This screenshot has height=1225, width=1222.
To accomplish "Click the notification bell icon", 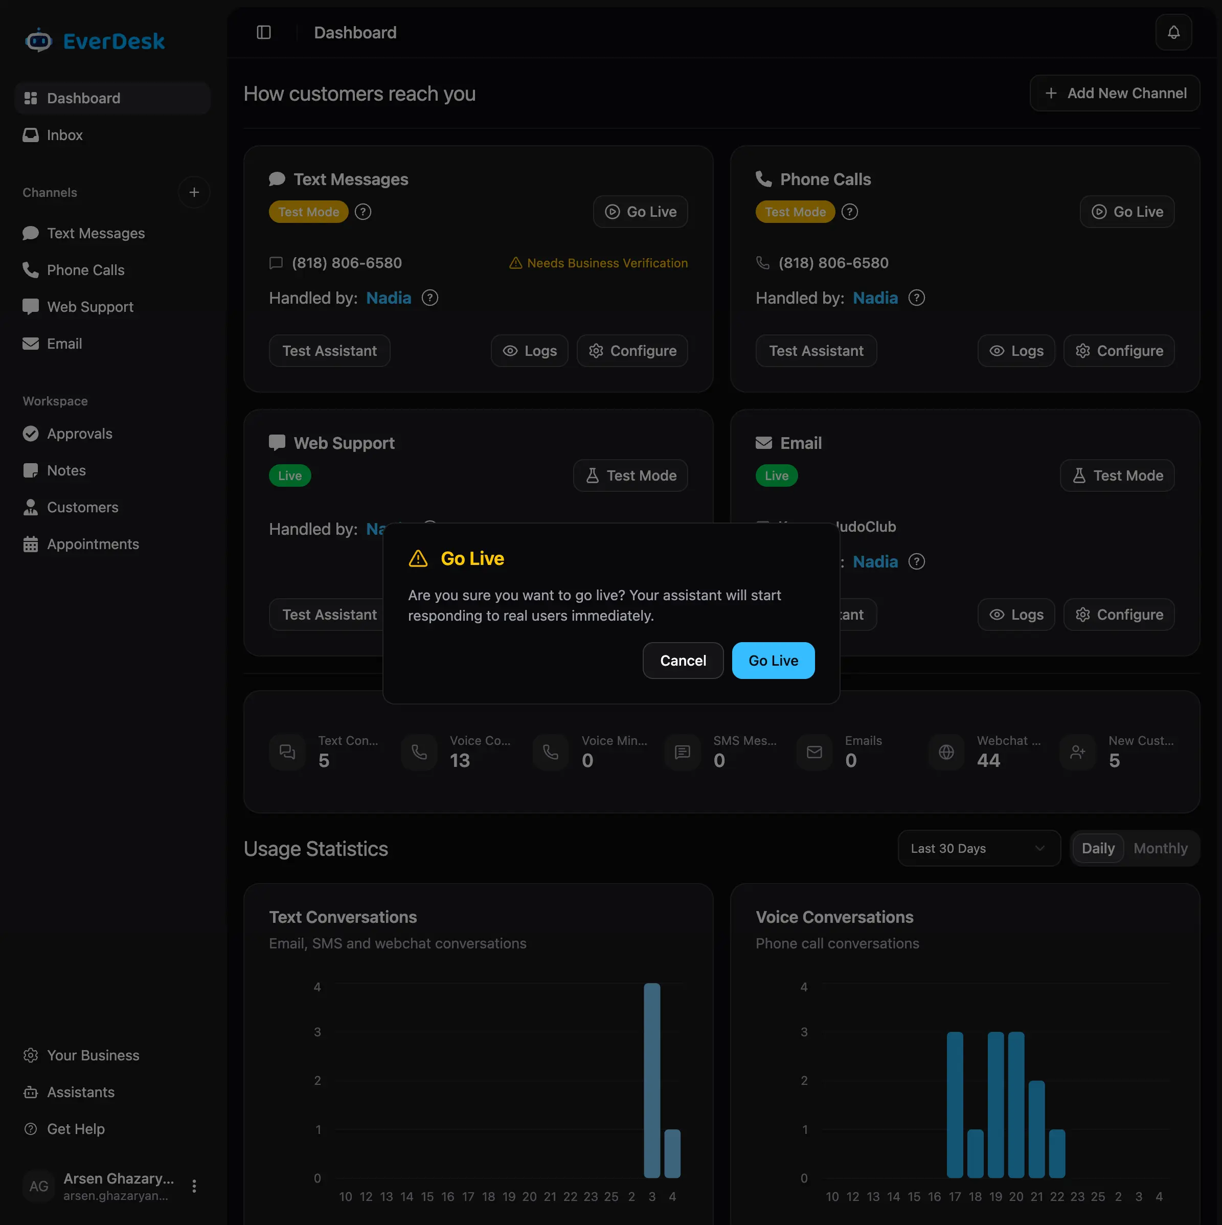I will [x=1173, y=32].
